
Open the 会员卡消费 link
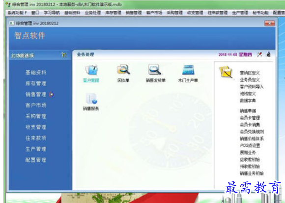coord(250,125)
